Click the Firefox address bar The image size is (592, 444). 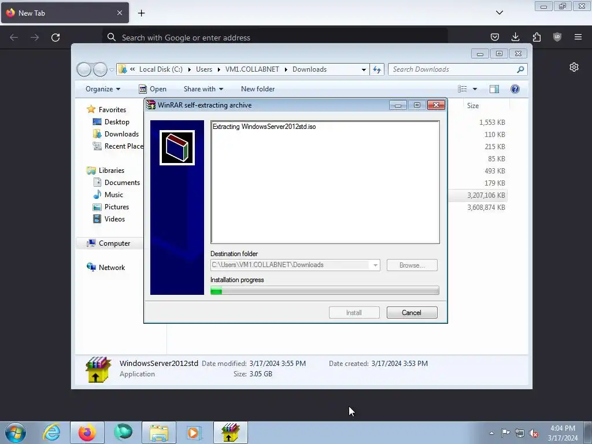(275, 38)
